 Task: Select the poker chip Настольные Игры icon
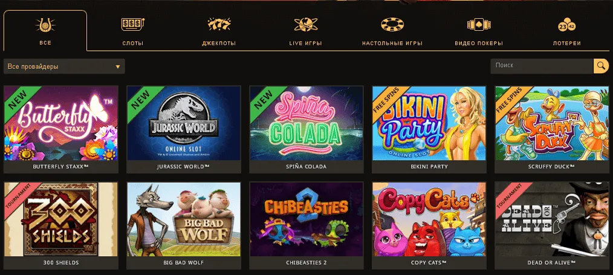[392, 25]
